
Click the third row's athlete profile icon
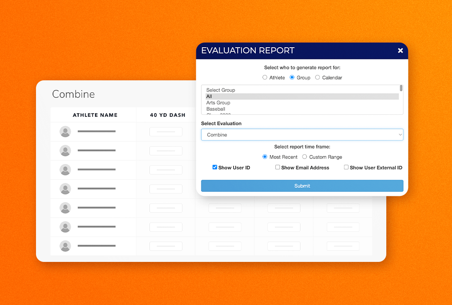[x=65, y=169]
